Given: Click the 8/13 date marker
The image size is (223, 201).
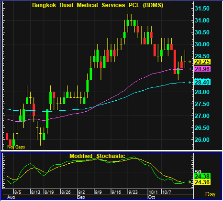Looking at the screenshot, I should [x=35, y=192].
